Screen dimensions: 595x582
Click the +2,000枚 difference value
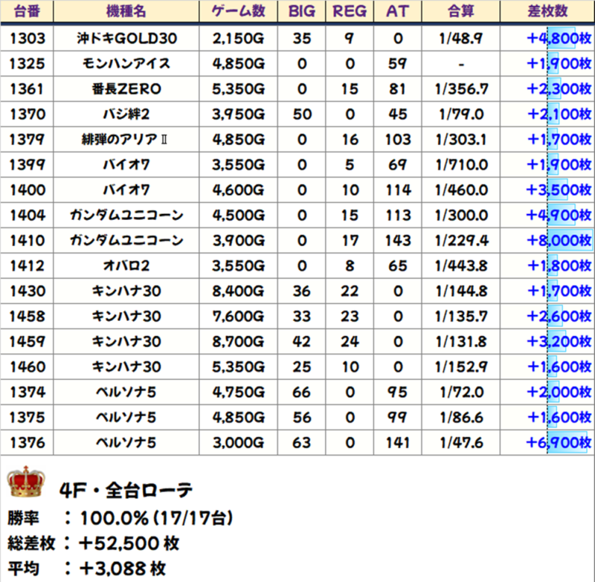coord(559,392)
